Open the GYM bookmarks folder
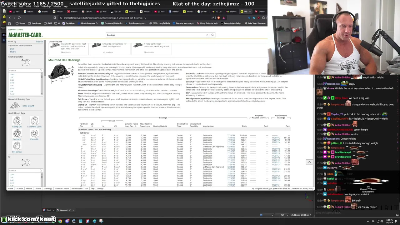Image resolution: width=400 pixels, height=225 pixels. point(48,23)
